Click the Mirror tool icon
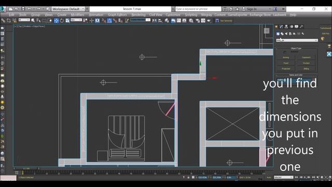Viewport: 332px width, 187px height. click(155, 20)
